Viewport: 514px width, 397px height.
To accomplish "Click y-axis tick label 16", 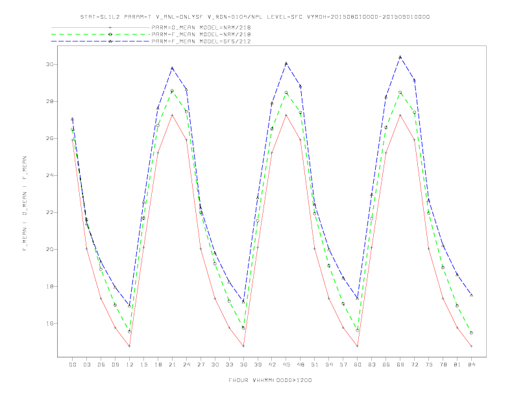I will 50,324.
